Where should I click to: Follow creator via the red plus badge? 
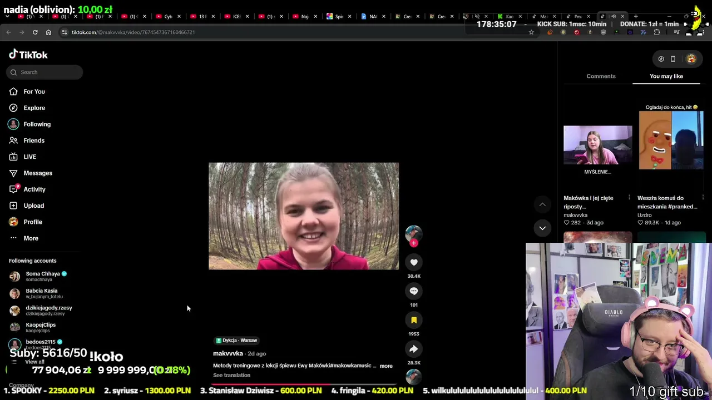(414, 243)
